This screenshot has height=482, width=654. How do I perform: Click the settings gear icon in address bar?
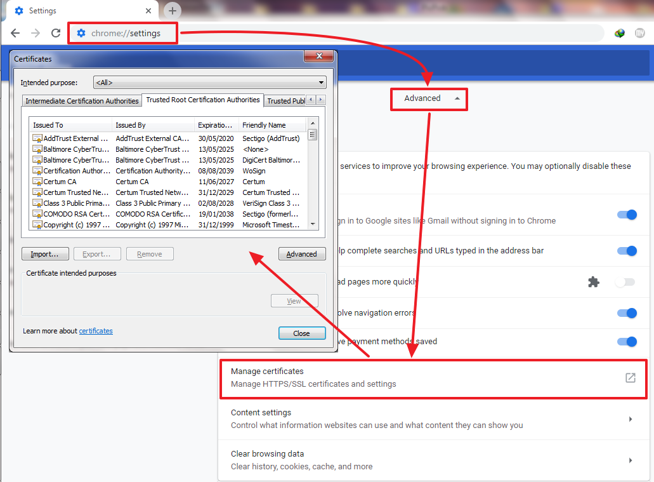point(81,33)
